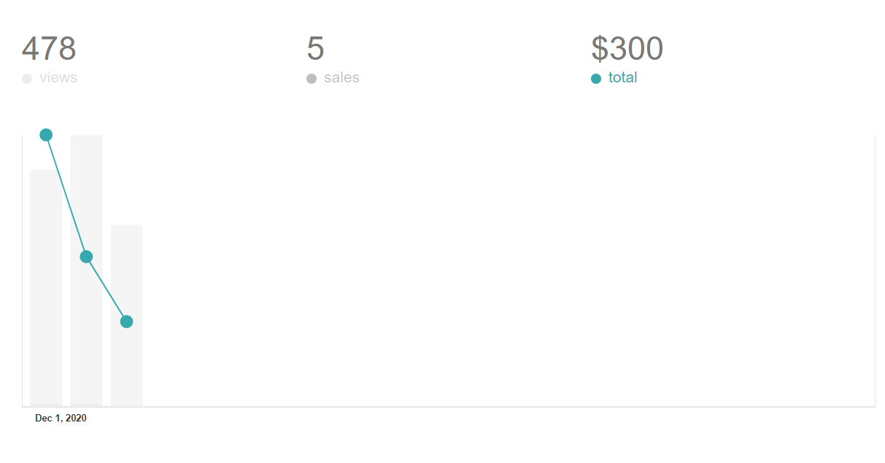This screenshot has width=885, height=463.
Task: Click the chart's horizontal baseline axis
Action: pyautogui.click(x=449, y=406)
